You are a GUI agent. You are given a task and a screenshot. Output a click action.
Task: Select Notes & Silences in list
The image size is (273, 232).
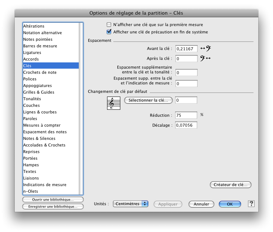(x=51, y=138)
